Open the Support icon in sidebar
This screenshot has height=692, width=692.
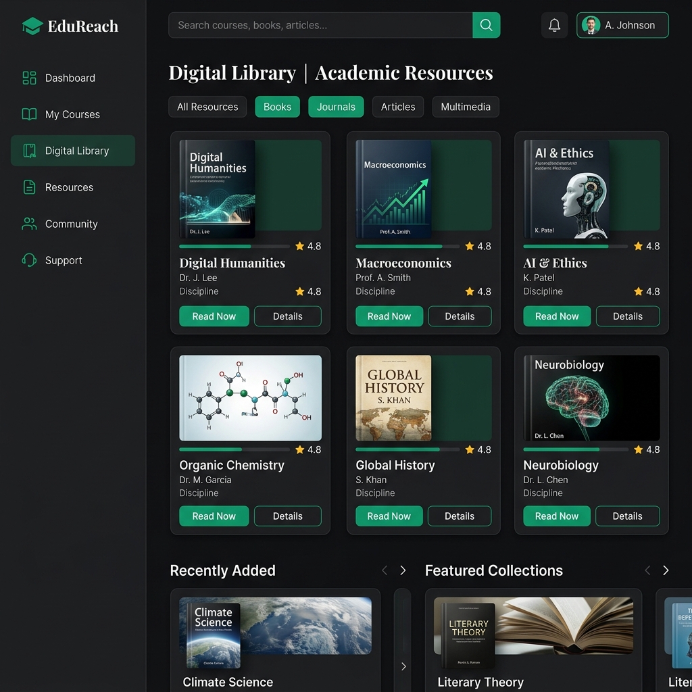click(x=28, y=260)
